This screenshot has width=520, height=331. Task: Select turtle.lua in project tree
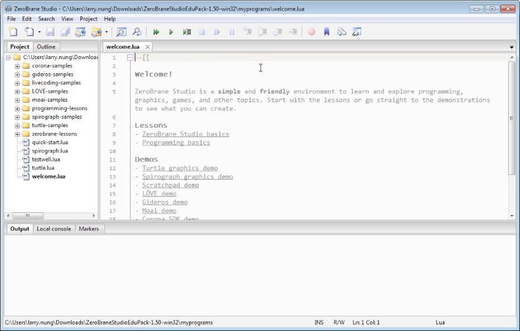pos(43,168)
